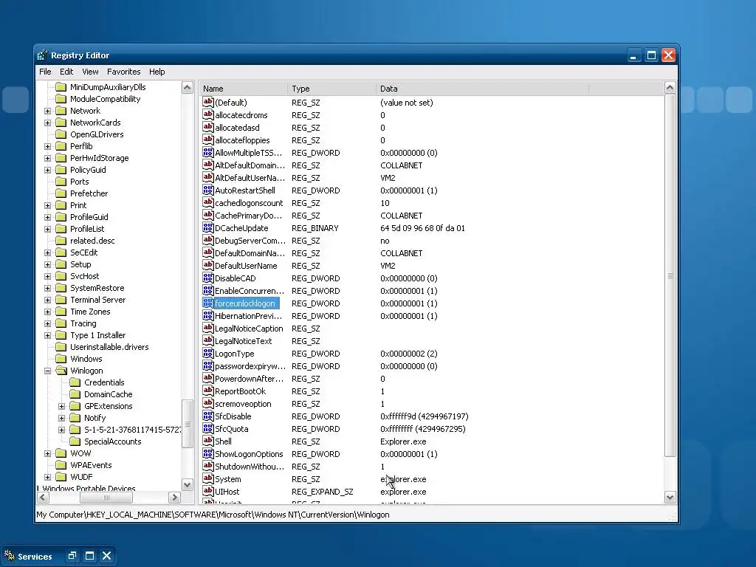Click the folder icon of SpecialAccounts
This screenshot has width=756, height=567.
pyautogui.click(x=75, y=441)
